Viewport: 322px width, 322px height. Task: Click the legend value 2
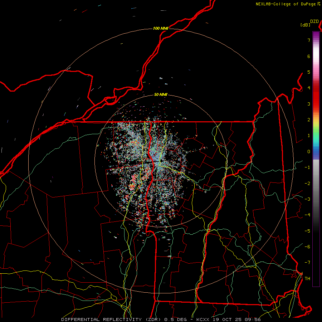(309, 120)
